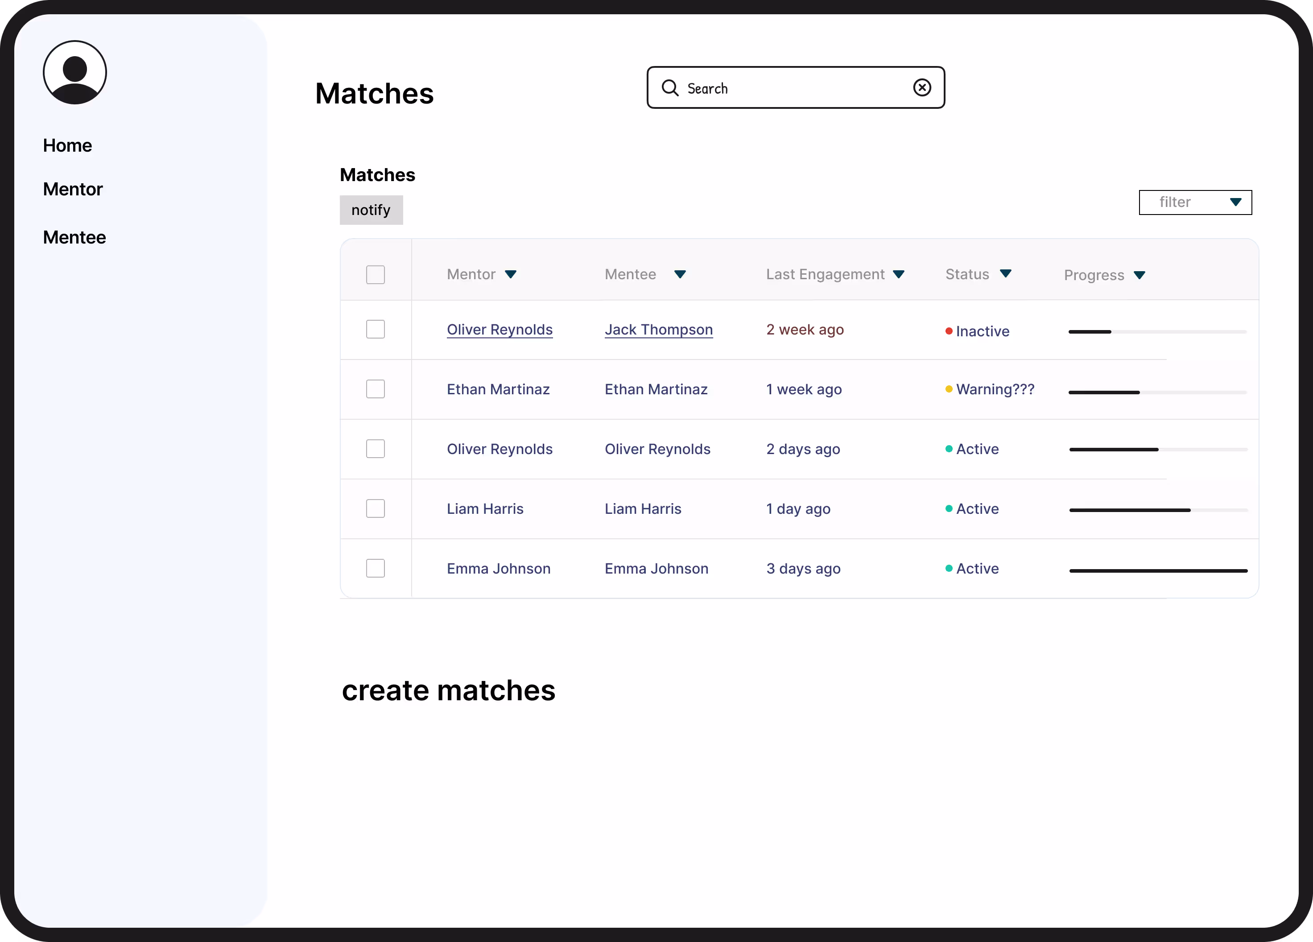The height and width of the screenshot is (942, 1313).
Task: Open Jack Thompson mentee link
Action: click(658, 330)
